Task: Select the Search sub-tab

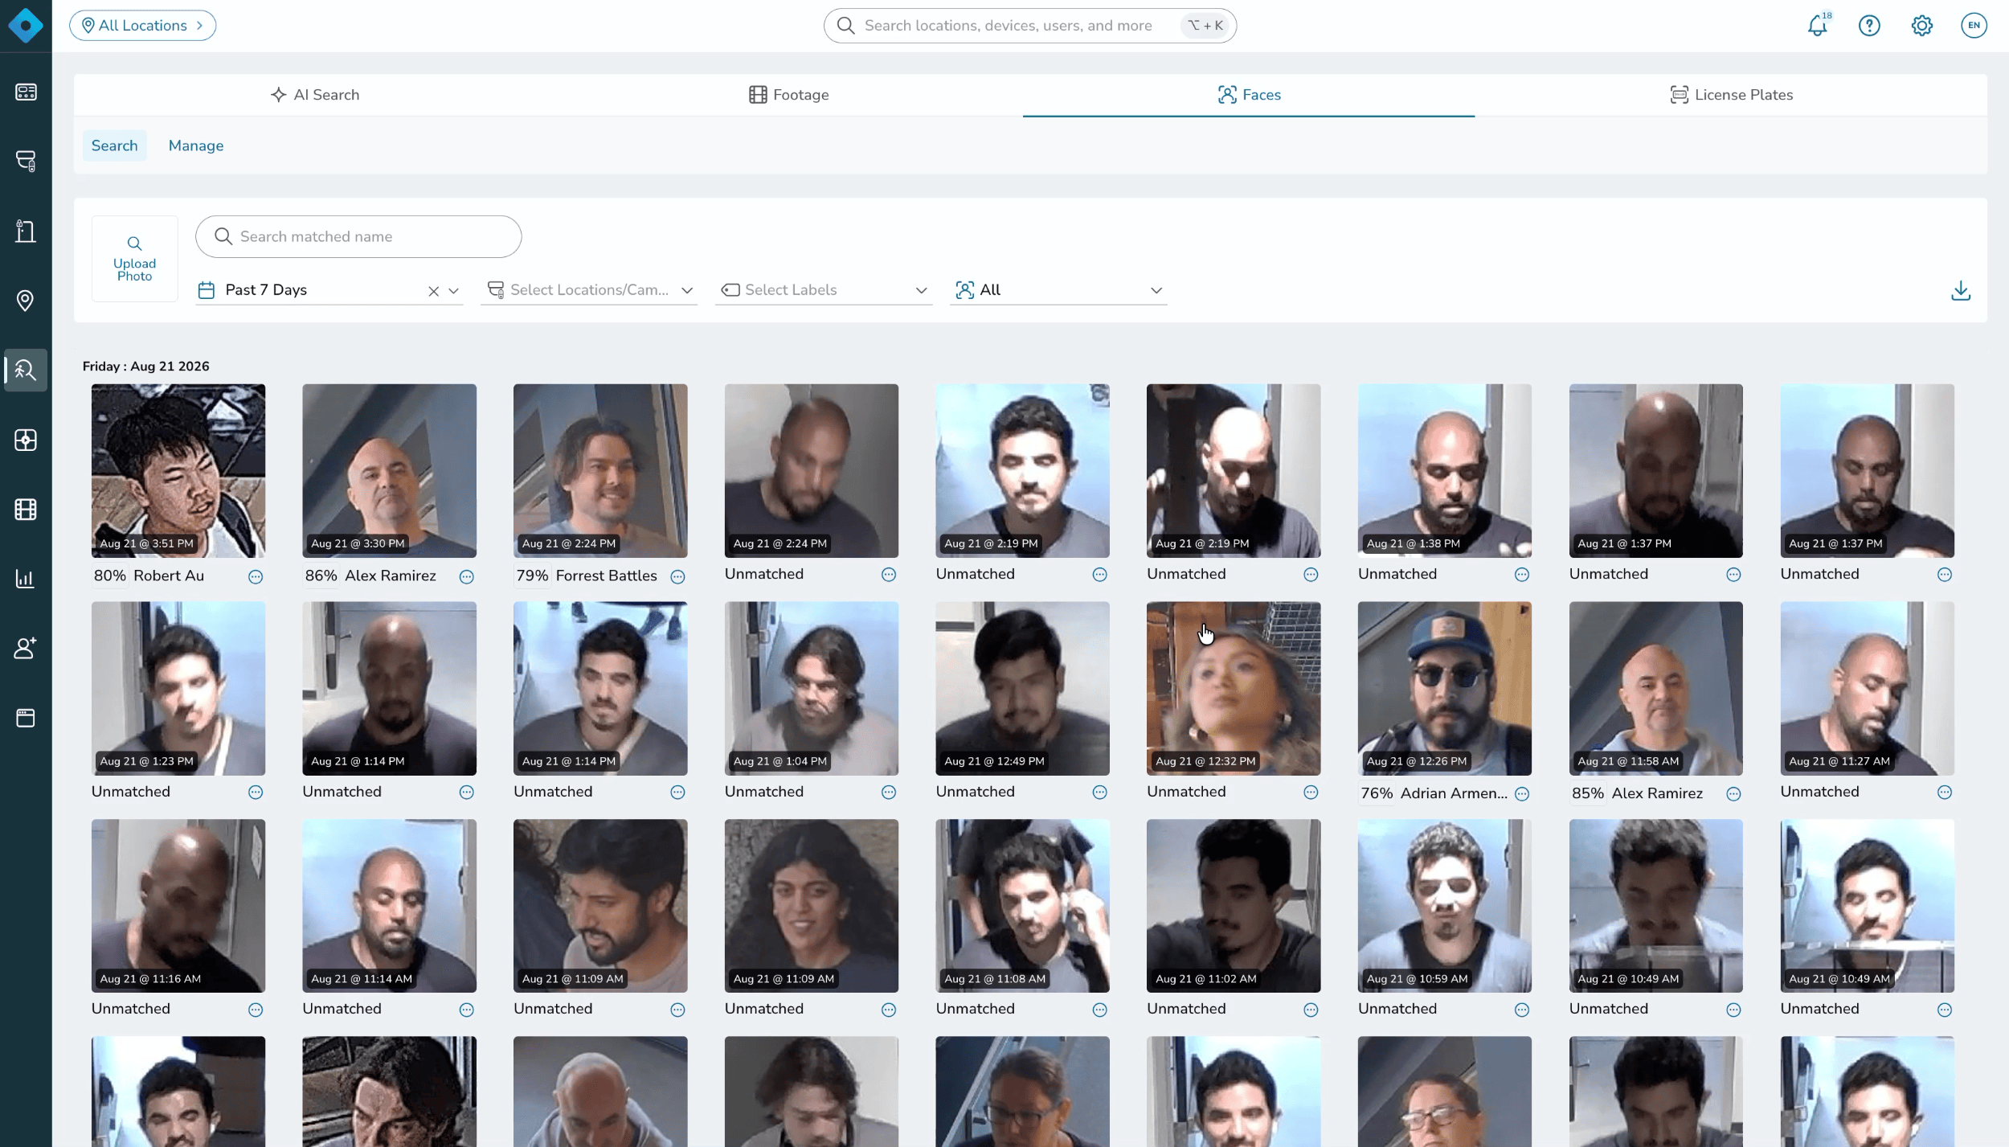Action: [115, 145]
